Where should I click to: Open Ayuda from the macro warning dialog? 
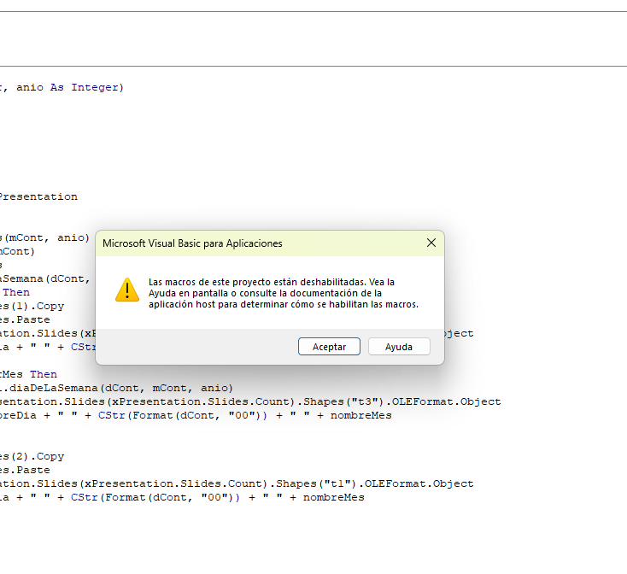click(x=399, y=347)
